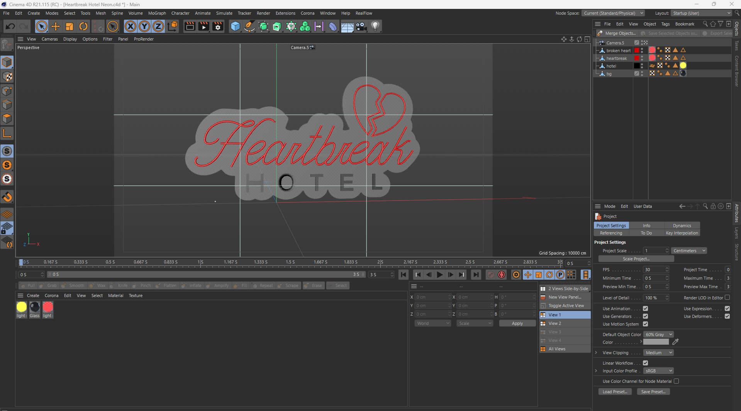
Task: Expand Input Color Profile section arrow
Action: tap(596, 371)
